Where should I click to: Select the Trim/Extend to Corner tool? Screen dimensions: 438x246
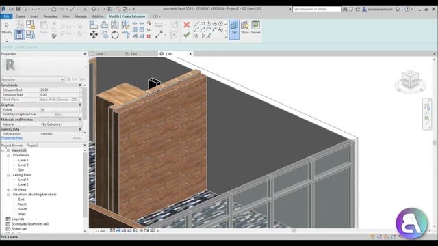click(125, 35)
